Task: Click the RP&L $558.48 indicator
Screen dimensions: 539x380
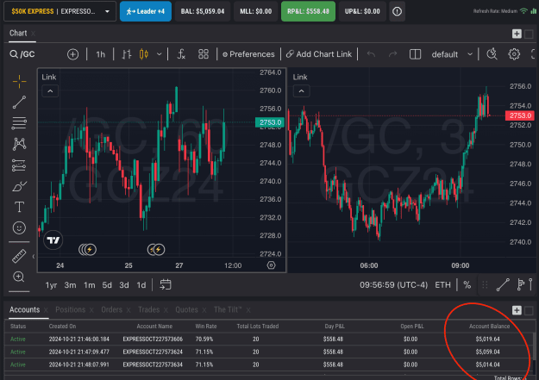Action: pos(308,11)
